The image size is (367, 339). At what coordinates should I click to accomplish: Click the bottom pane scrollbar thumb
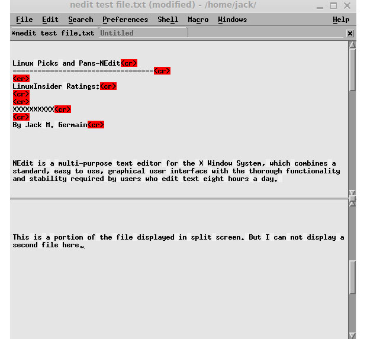pyautogui.click(x=352, y=277)
